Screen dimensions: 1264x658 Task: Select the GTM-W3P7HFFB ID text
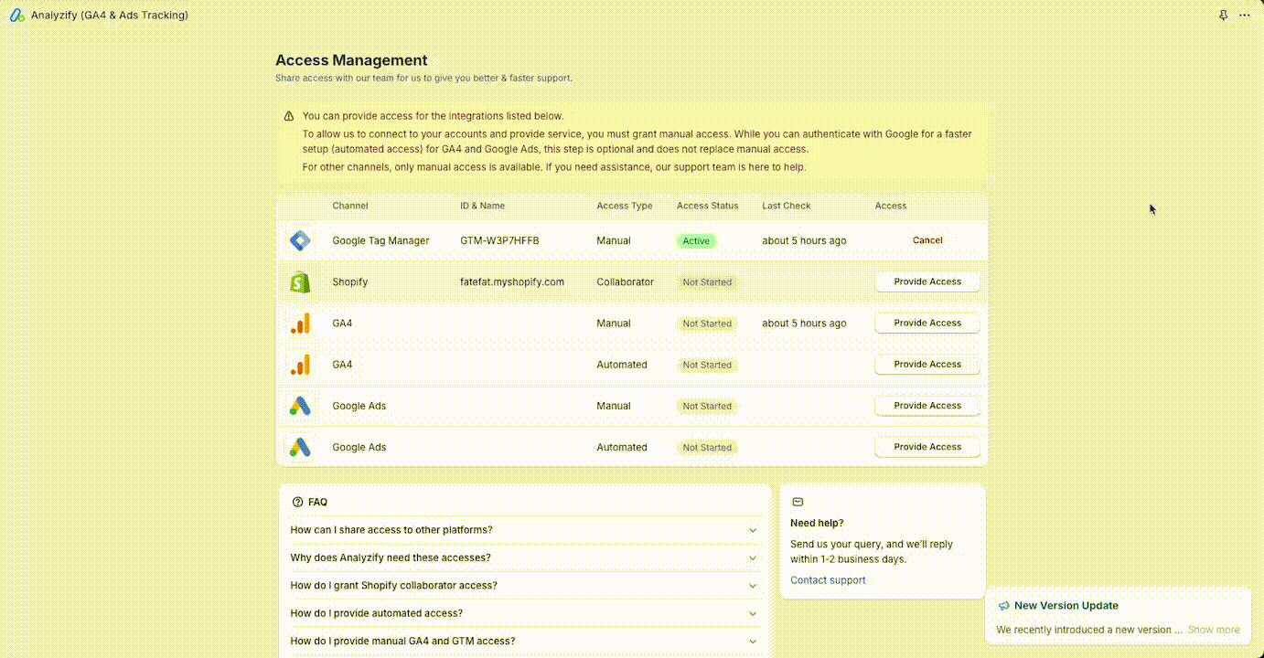tap(499, 240)
